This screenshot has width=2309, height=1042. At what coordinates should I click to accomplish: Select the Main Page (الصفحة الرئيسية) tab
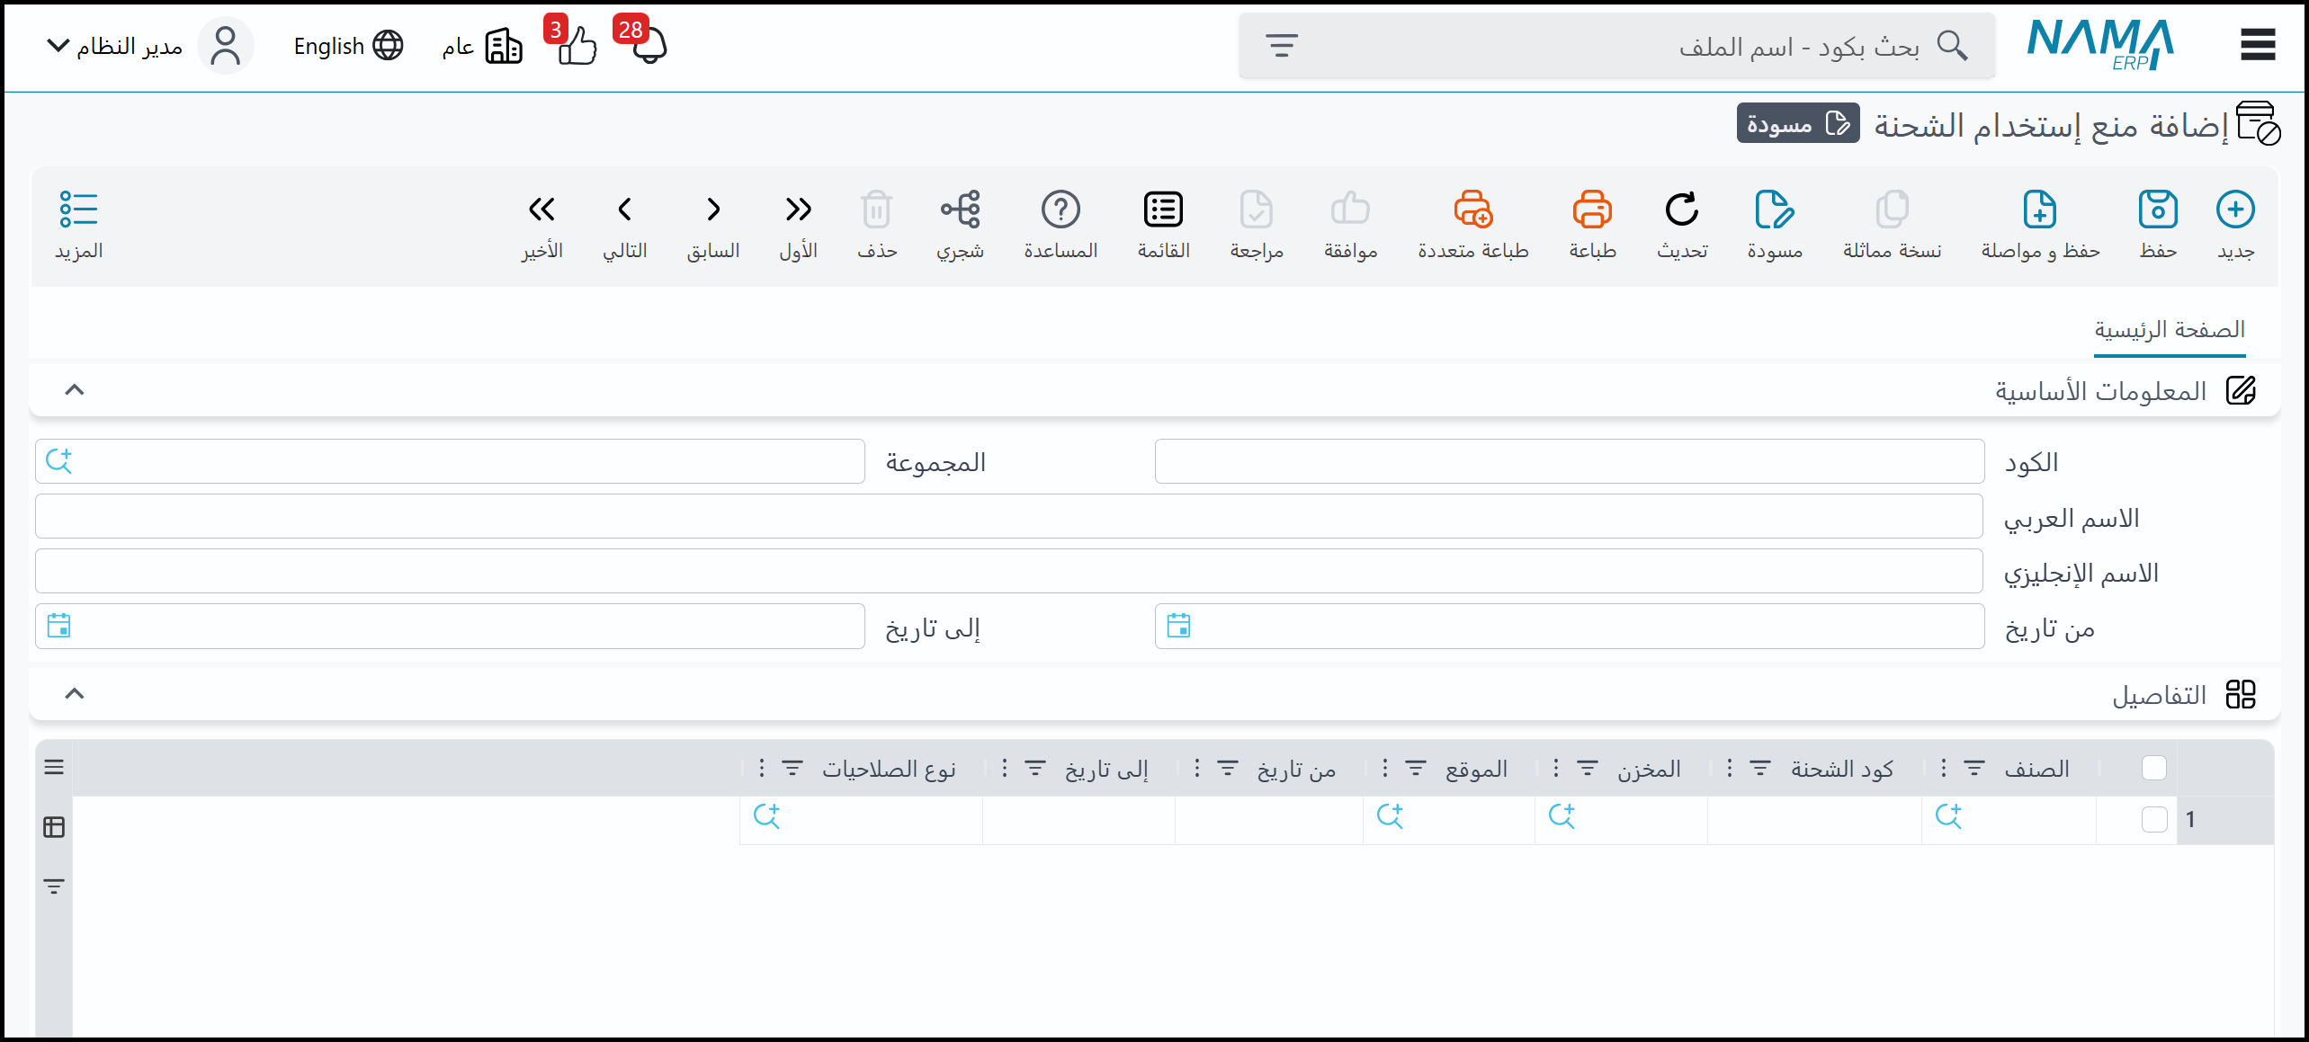[2169, 330]
